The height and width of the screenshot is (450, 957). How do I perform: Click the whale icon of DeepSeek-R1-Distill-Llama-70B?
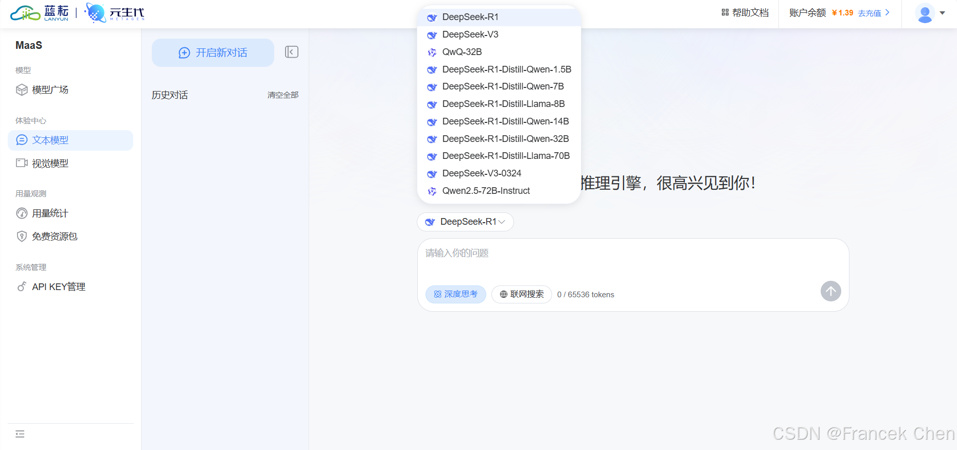tap(432, 156)
